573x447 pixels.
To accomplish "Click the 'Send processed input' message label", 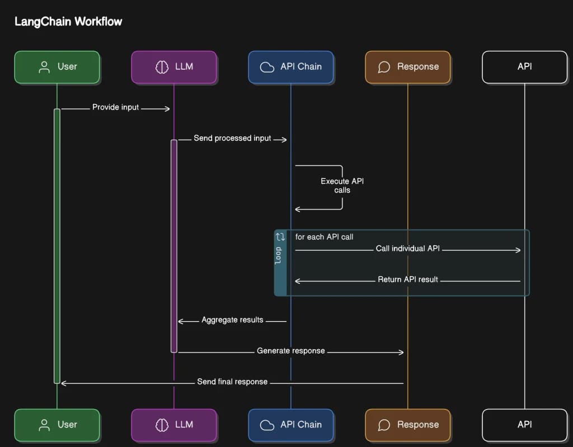I will [232, 139].
